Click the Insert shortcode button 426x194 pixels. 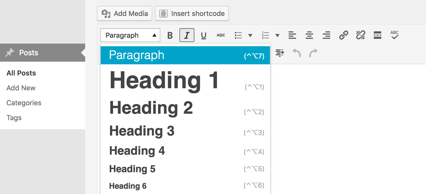click(192, 14)
